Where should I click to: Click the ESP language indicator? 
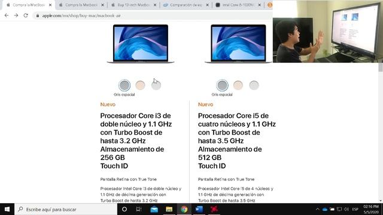point(355,209)
